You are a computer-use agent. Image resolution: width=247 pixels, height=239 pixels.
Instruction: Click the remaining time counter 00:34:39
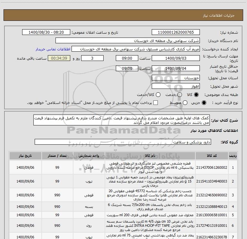click(x=58, y=58)
